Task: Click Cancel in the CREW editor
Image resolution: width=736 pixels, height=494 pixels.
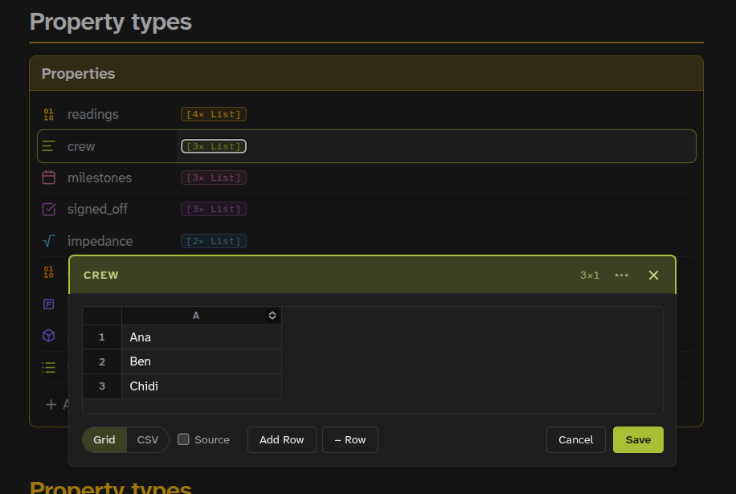Action: pyautogui.click(x=575, y=440)
